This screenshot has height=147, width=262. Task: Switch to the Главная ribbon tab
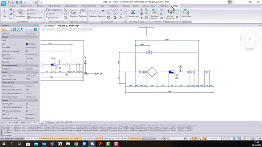pyautogui.click(x=13, y=6)
